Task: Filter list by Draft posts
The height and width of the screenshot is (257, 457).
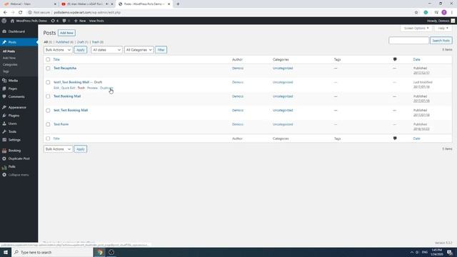Action: (x=82, y=42)
